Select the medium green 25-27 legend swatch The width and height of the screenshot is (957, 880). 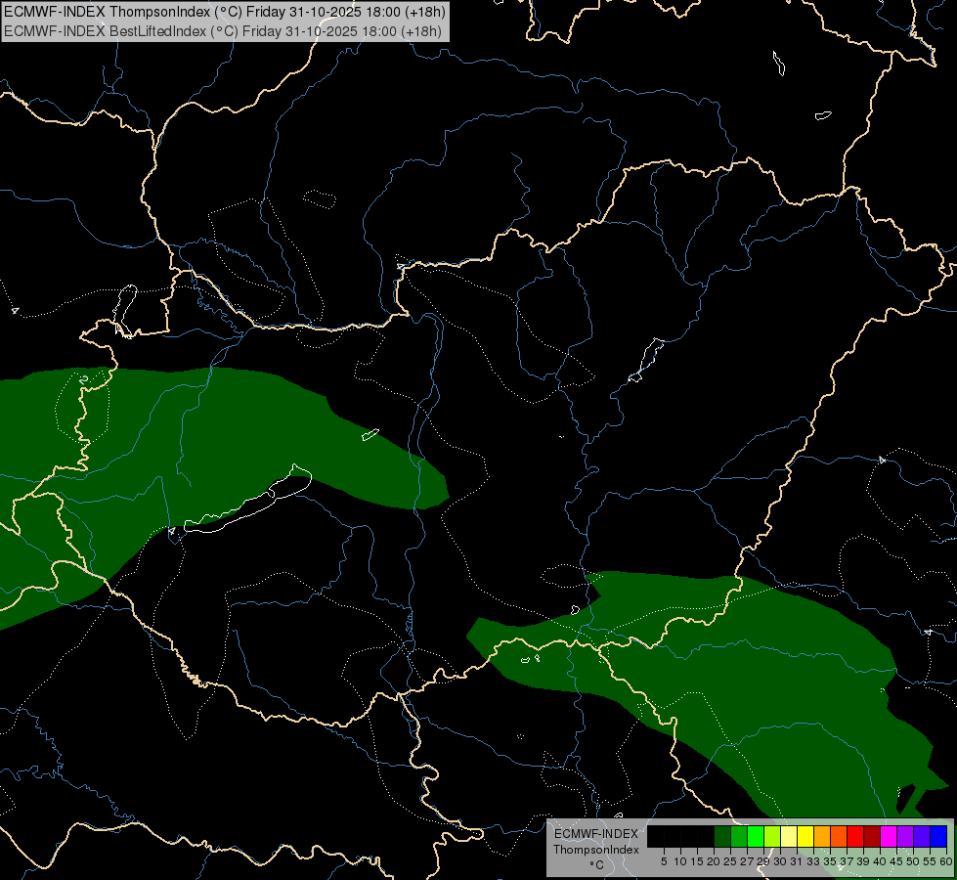click(739, 836)
